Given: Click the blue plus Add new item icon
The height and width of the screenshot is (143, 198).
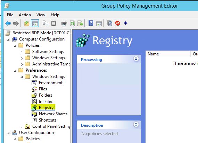Looking at the screenshot, I should 125,23.
